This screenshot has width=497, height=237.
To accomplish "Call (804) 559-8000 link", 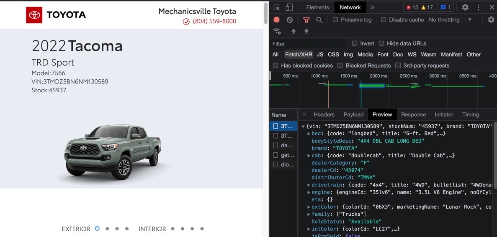I will [x=214, y=21].
